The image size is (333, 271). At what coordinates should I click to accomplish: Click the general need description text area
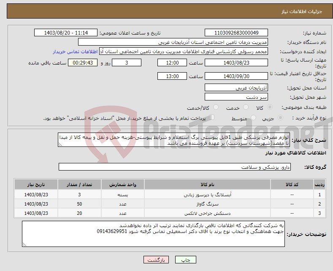[174, 140]
